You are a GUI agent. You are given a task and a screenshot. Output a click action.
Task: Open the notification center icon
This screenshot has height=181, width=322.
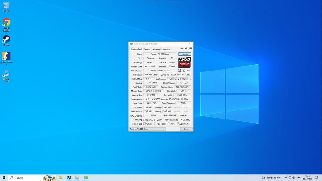pos(317,178)
